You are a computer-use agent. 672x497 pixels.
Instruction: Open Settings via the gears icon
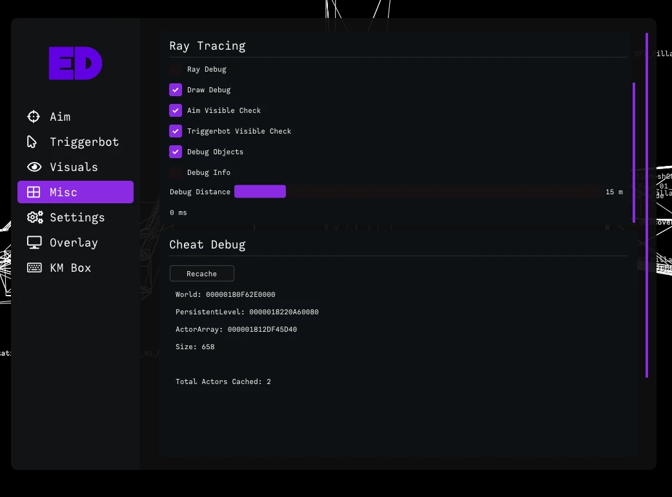coord(35,218)
